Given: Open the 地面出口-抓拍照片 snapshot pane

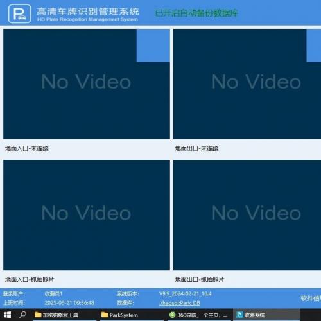Looking at the screenshot, I should click(247, 215).
